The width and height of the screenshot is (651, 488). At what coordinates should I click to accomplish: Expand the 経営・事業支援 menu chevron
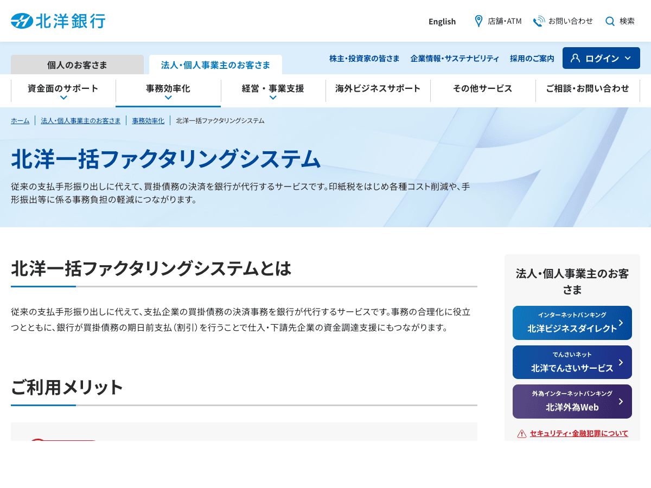click(273, 98)
